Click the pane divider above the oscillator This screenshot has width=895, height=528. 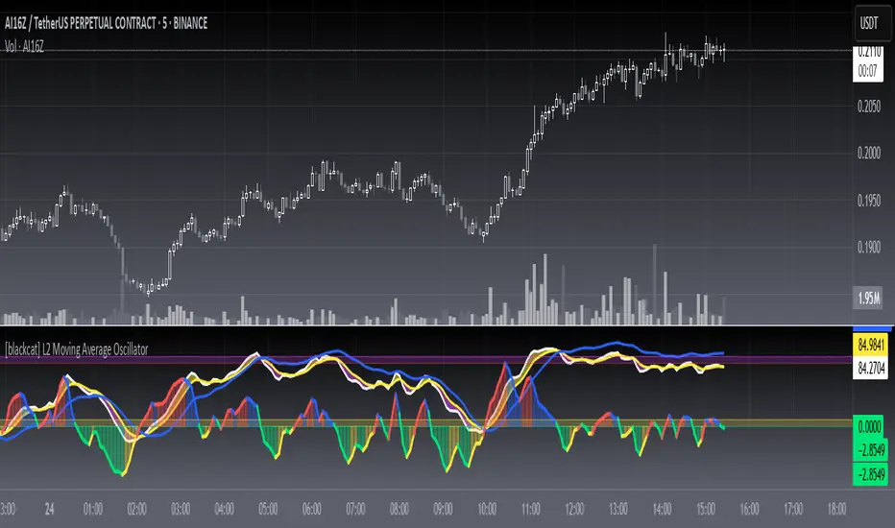coord(425,325)
